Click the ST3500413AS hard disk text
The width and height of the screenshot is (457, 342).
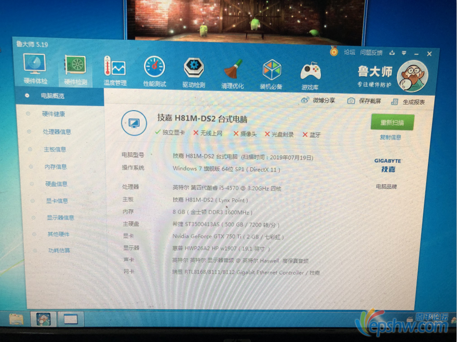tap(226, 225)
